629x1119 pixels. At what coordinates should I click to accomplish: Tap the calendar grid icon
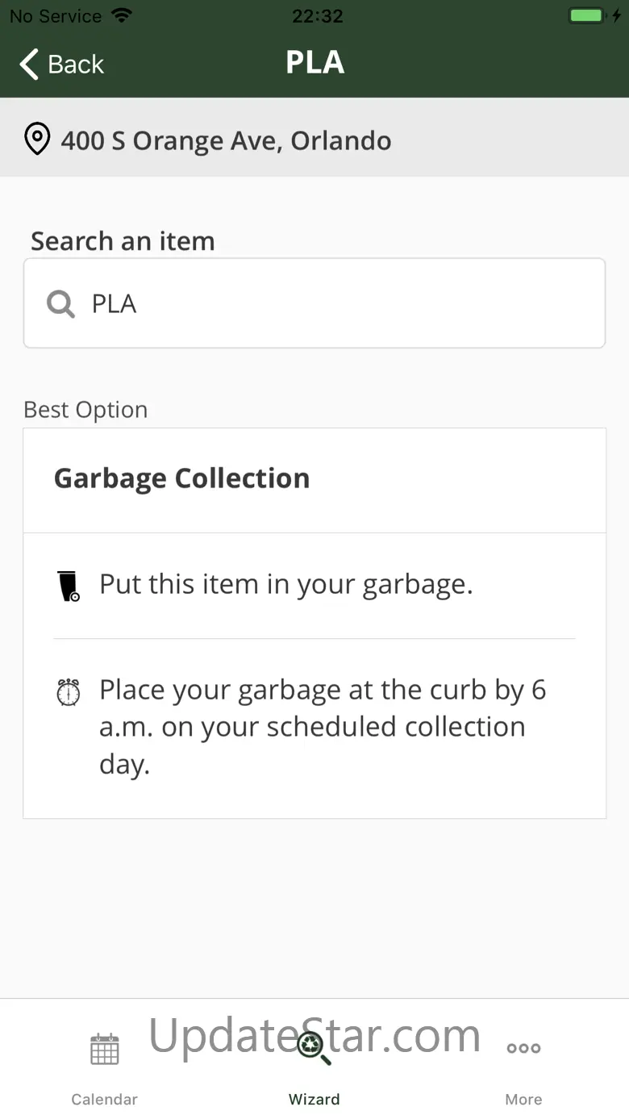click(x=105, y=1049)
